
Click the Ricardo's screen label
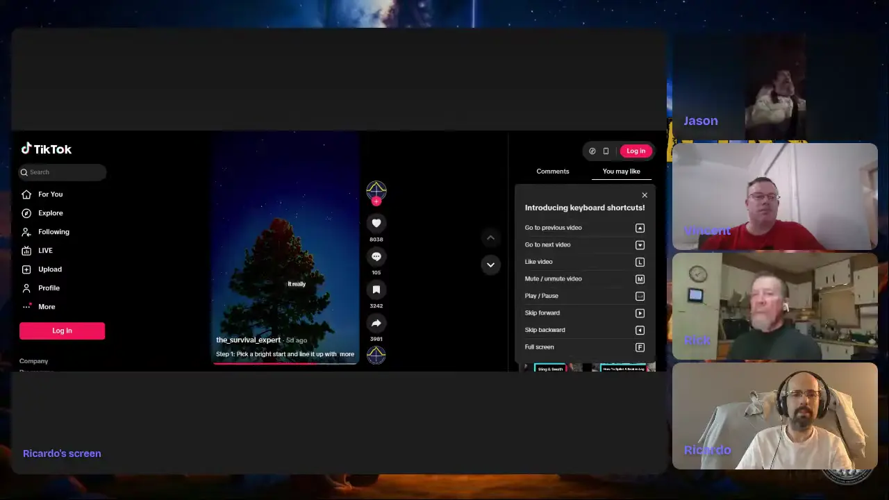tap(62, 453)
